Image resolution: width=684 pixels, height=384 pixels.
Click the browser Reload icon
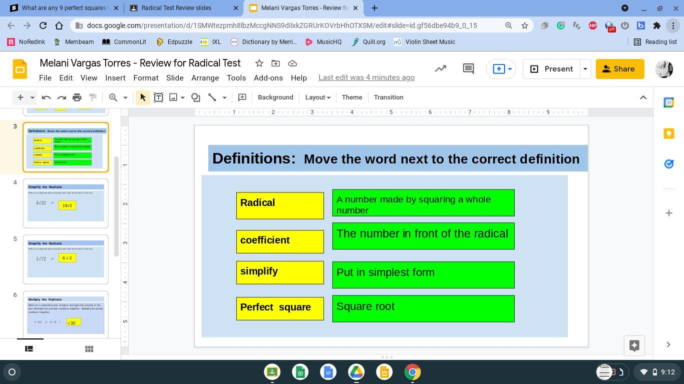[43, 25]
